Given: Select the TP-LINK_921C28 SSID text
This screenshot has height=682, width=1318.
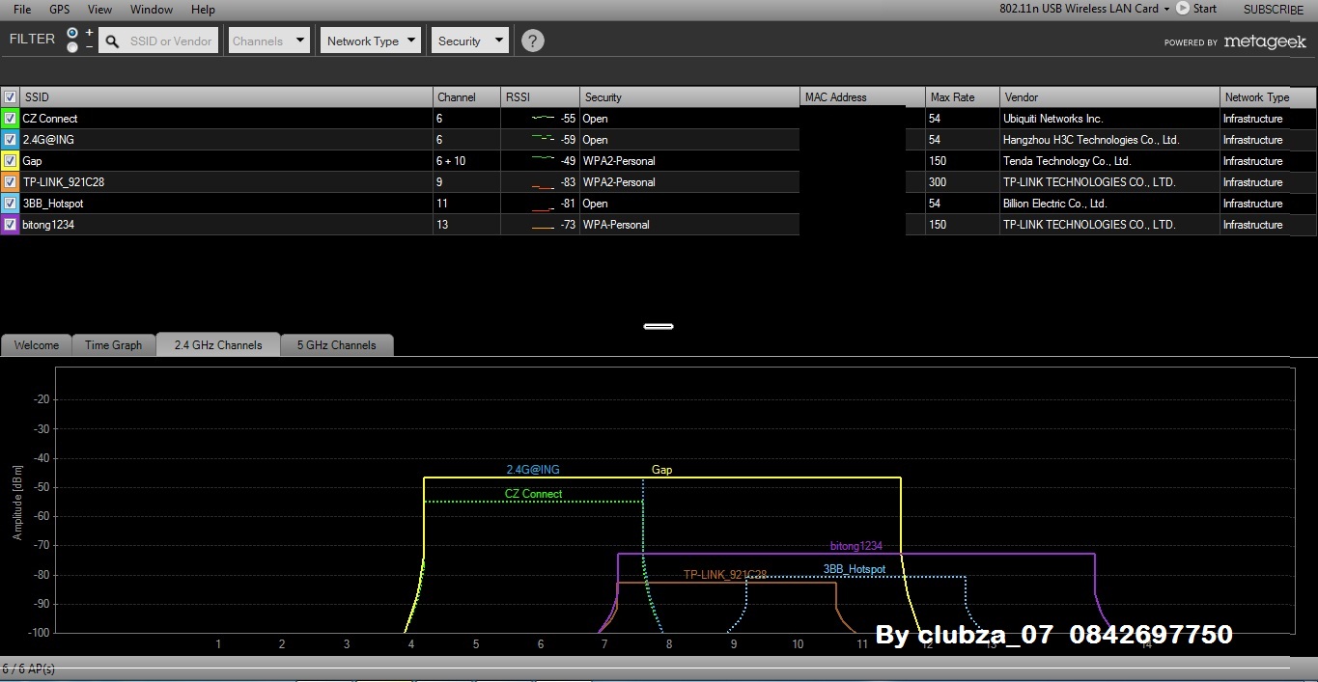Looking at the screenshot, I should click(x=63, y=182).
